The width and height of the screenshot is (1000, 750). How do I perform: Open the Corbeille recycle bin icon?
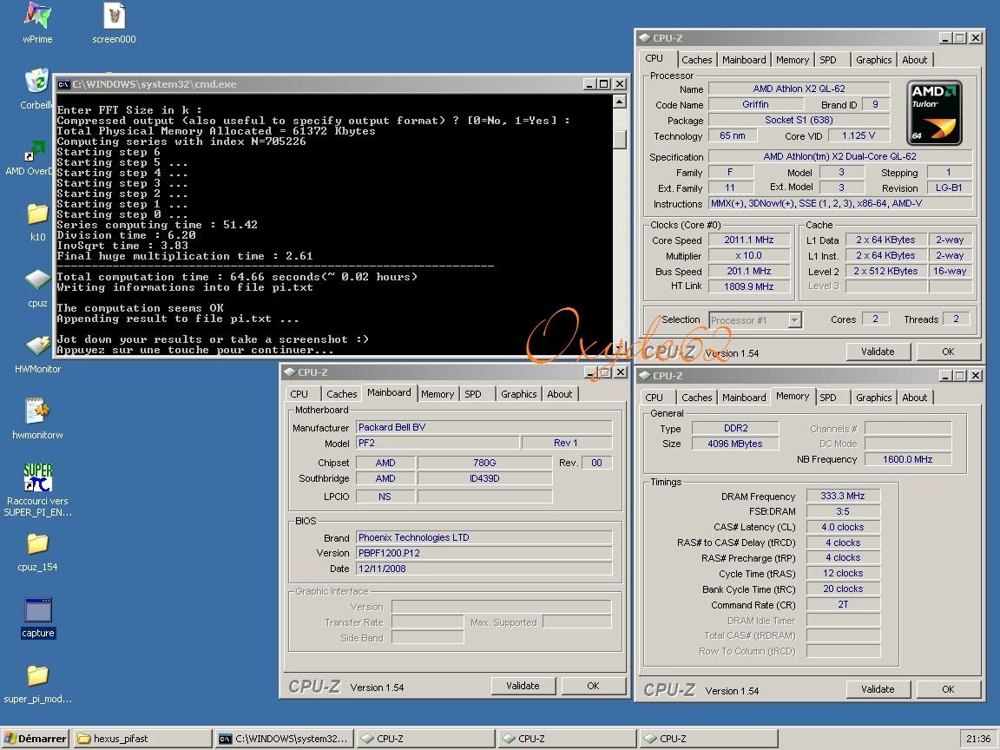pos(37,81)
